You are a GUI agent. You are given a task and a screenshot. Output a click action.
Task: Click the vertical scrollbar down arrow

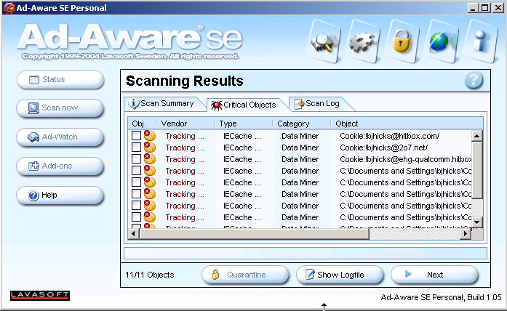(477, 222)
